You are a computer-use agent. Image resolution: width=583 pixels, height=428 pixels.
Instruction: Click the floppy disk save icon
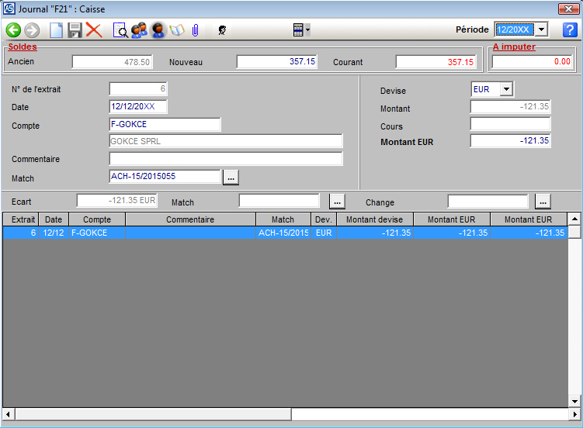75,30
